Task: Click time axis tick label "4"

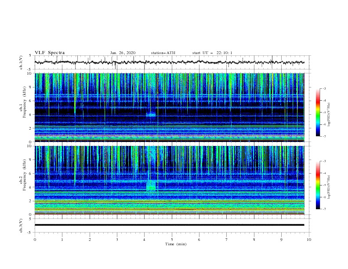Action: click(145, 240)
